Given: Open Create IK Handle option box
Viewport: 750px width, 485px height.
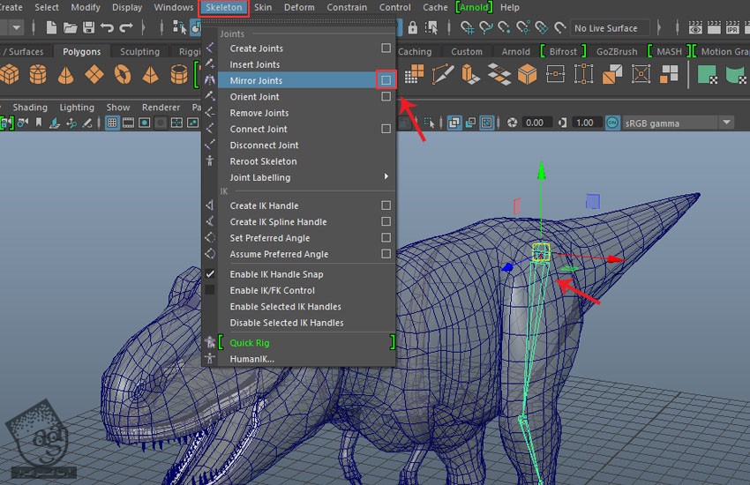Looking at the screenshot, I should (x=386, y=205).
